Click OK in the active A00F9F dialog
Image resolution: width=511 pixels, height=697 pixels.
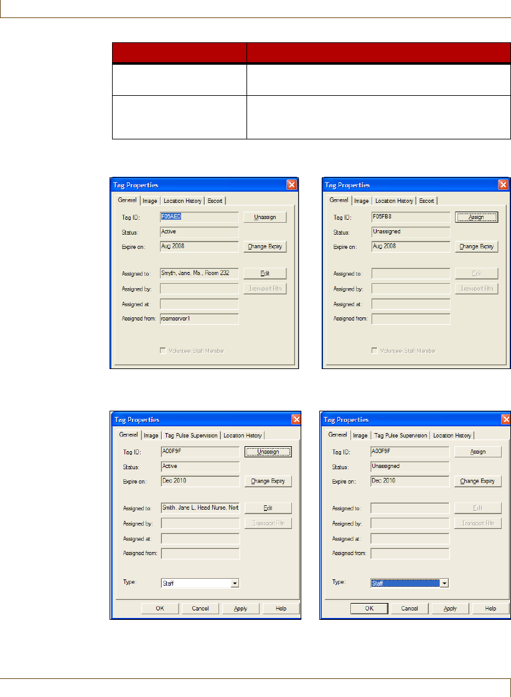pyautogui.click(x=160, y=609)
